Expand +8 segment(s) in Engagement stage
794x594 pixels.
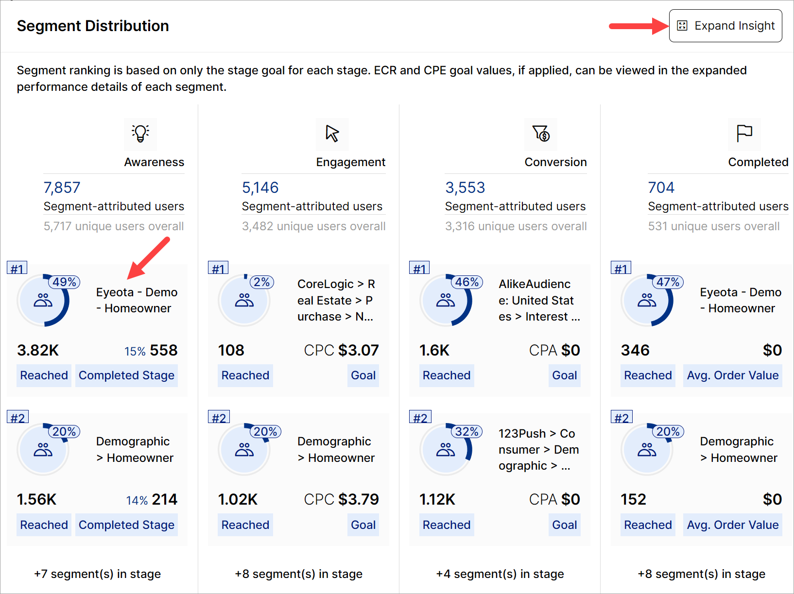[x=298, y=574]
